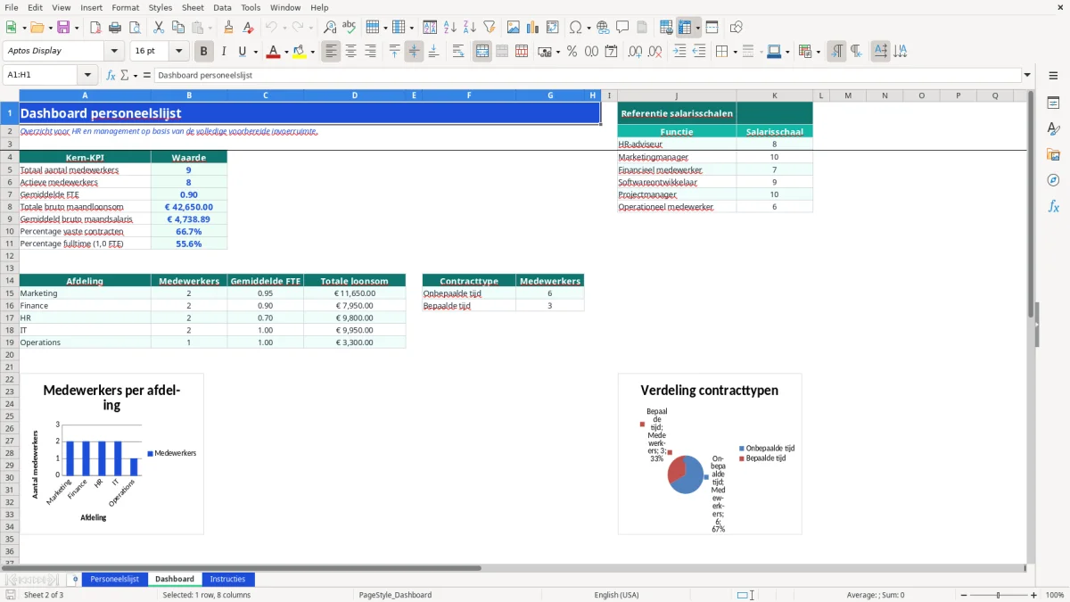Open sidebar Gallery icon

[1053, 154]
